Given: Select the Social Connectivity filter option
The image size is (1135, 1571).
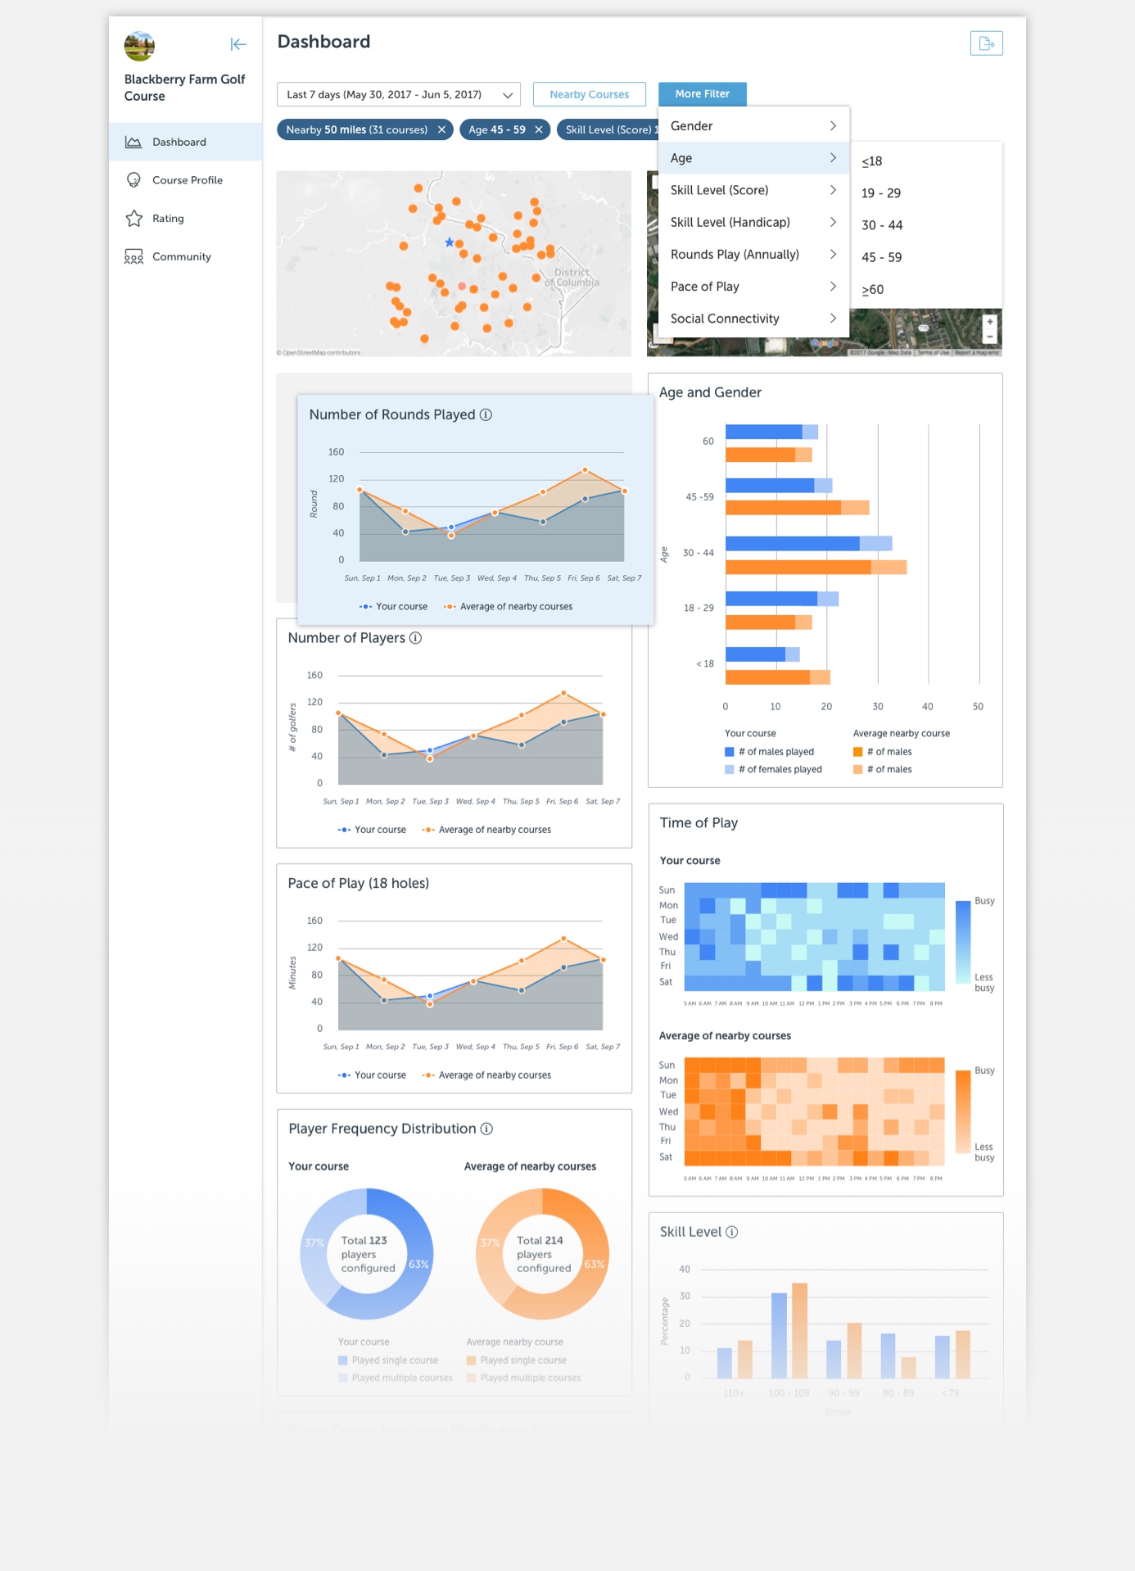Looking at the screenshot, I should [753, 319].
